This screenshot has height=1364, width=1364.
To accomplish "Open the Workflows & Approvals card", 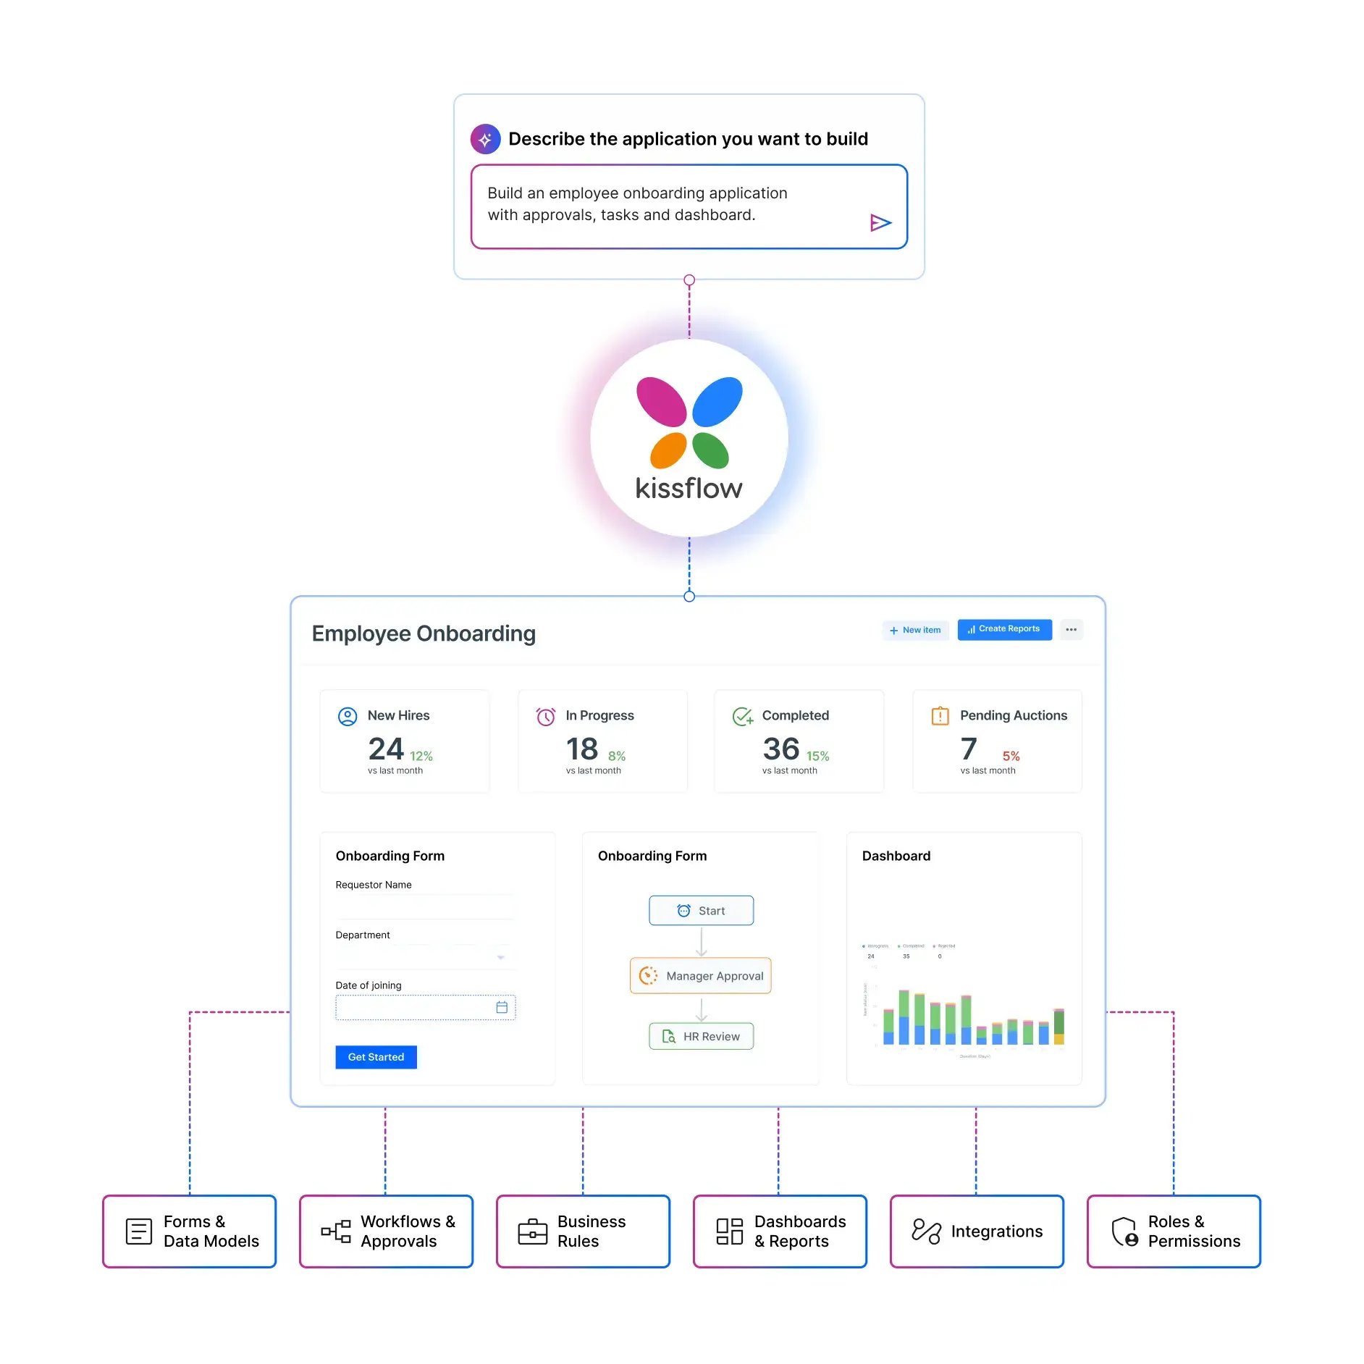I will click(x=387, y=1232).
